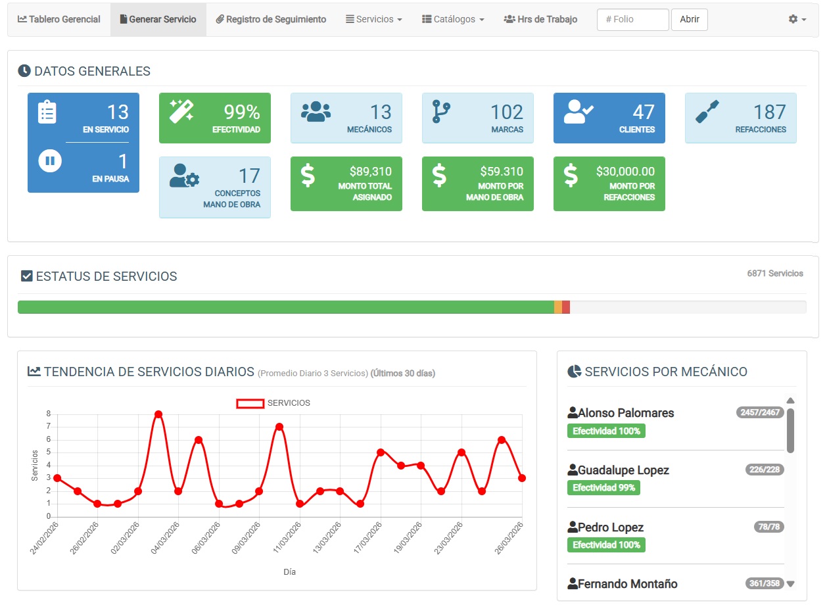
Task: Click the user icon beside Alonso Palomares
Action: [x=573, y=413]
